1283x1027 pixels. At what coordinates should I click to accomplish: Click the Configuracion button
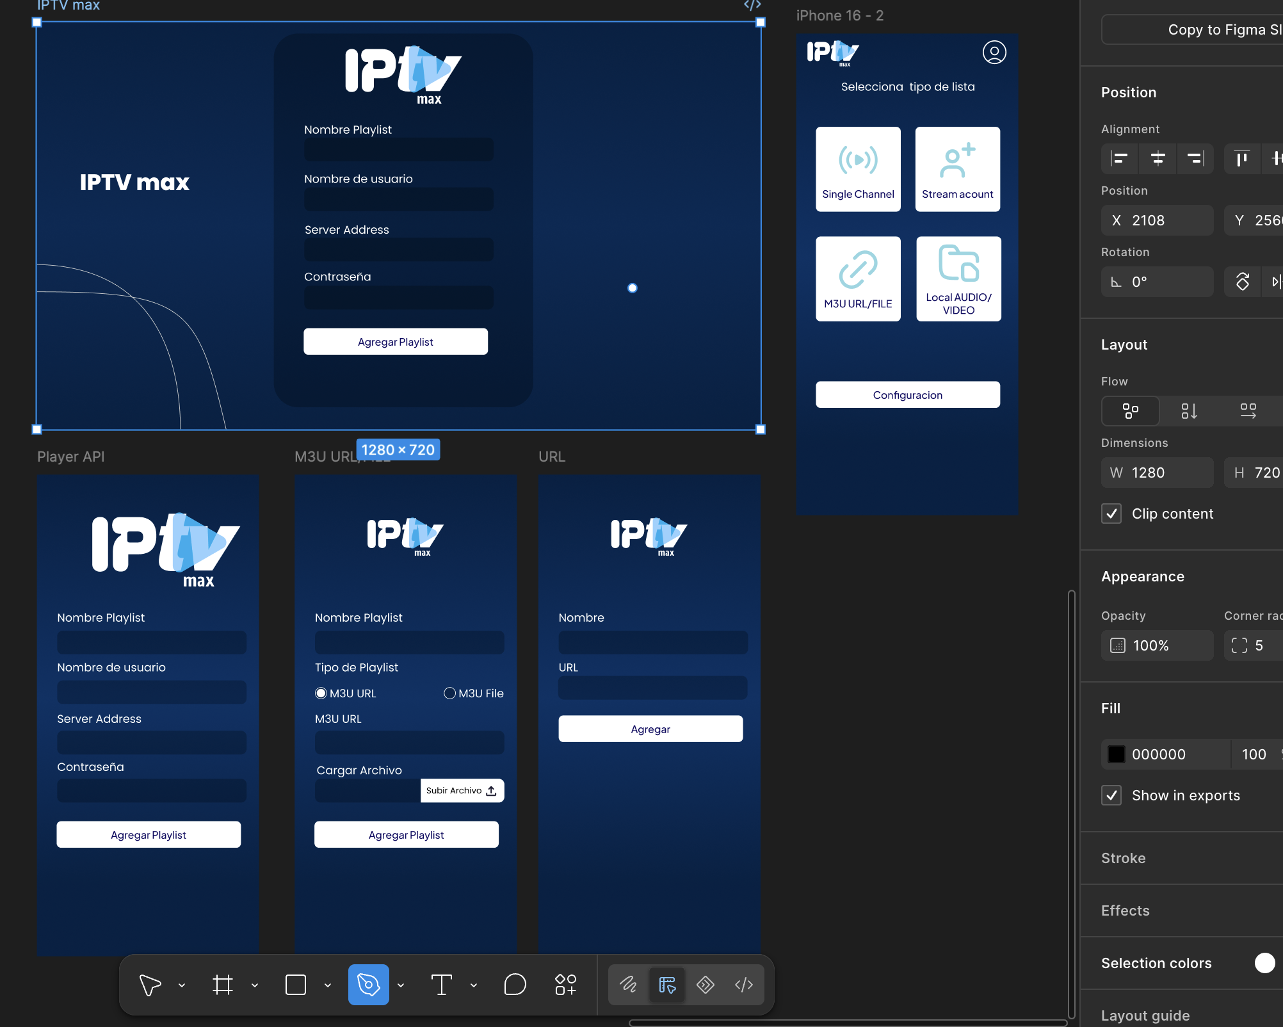coord(908,395)
